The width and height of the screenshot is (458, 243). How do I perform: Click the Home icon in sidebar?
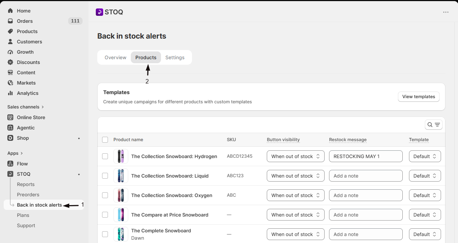10,11
